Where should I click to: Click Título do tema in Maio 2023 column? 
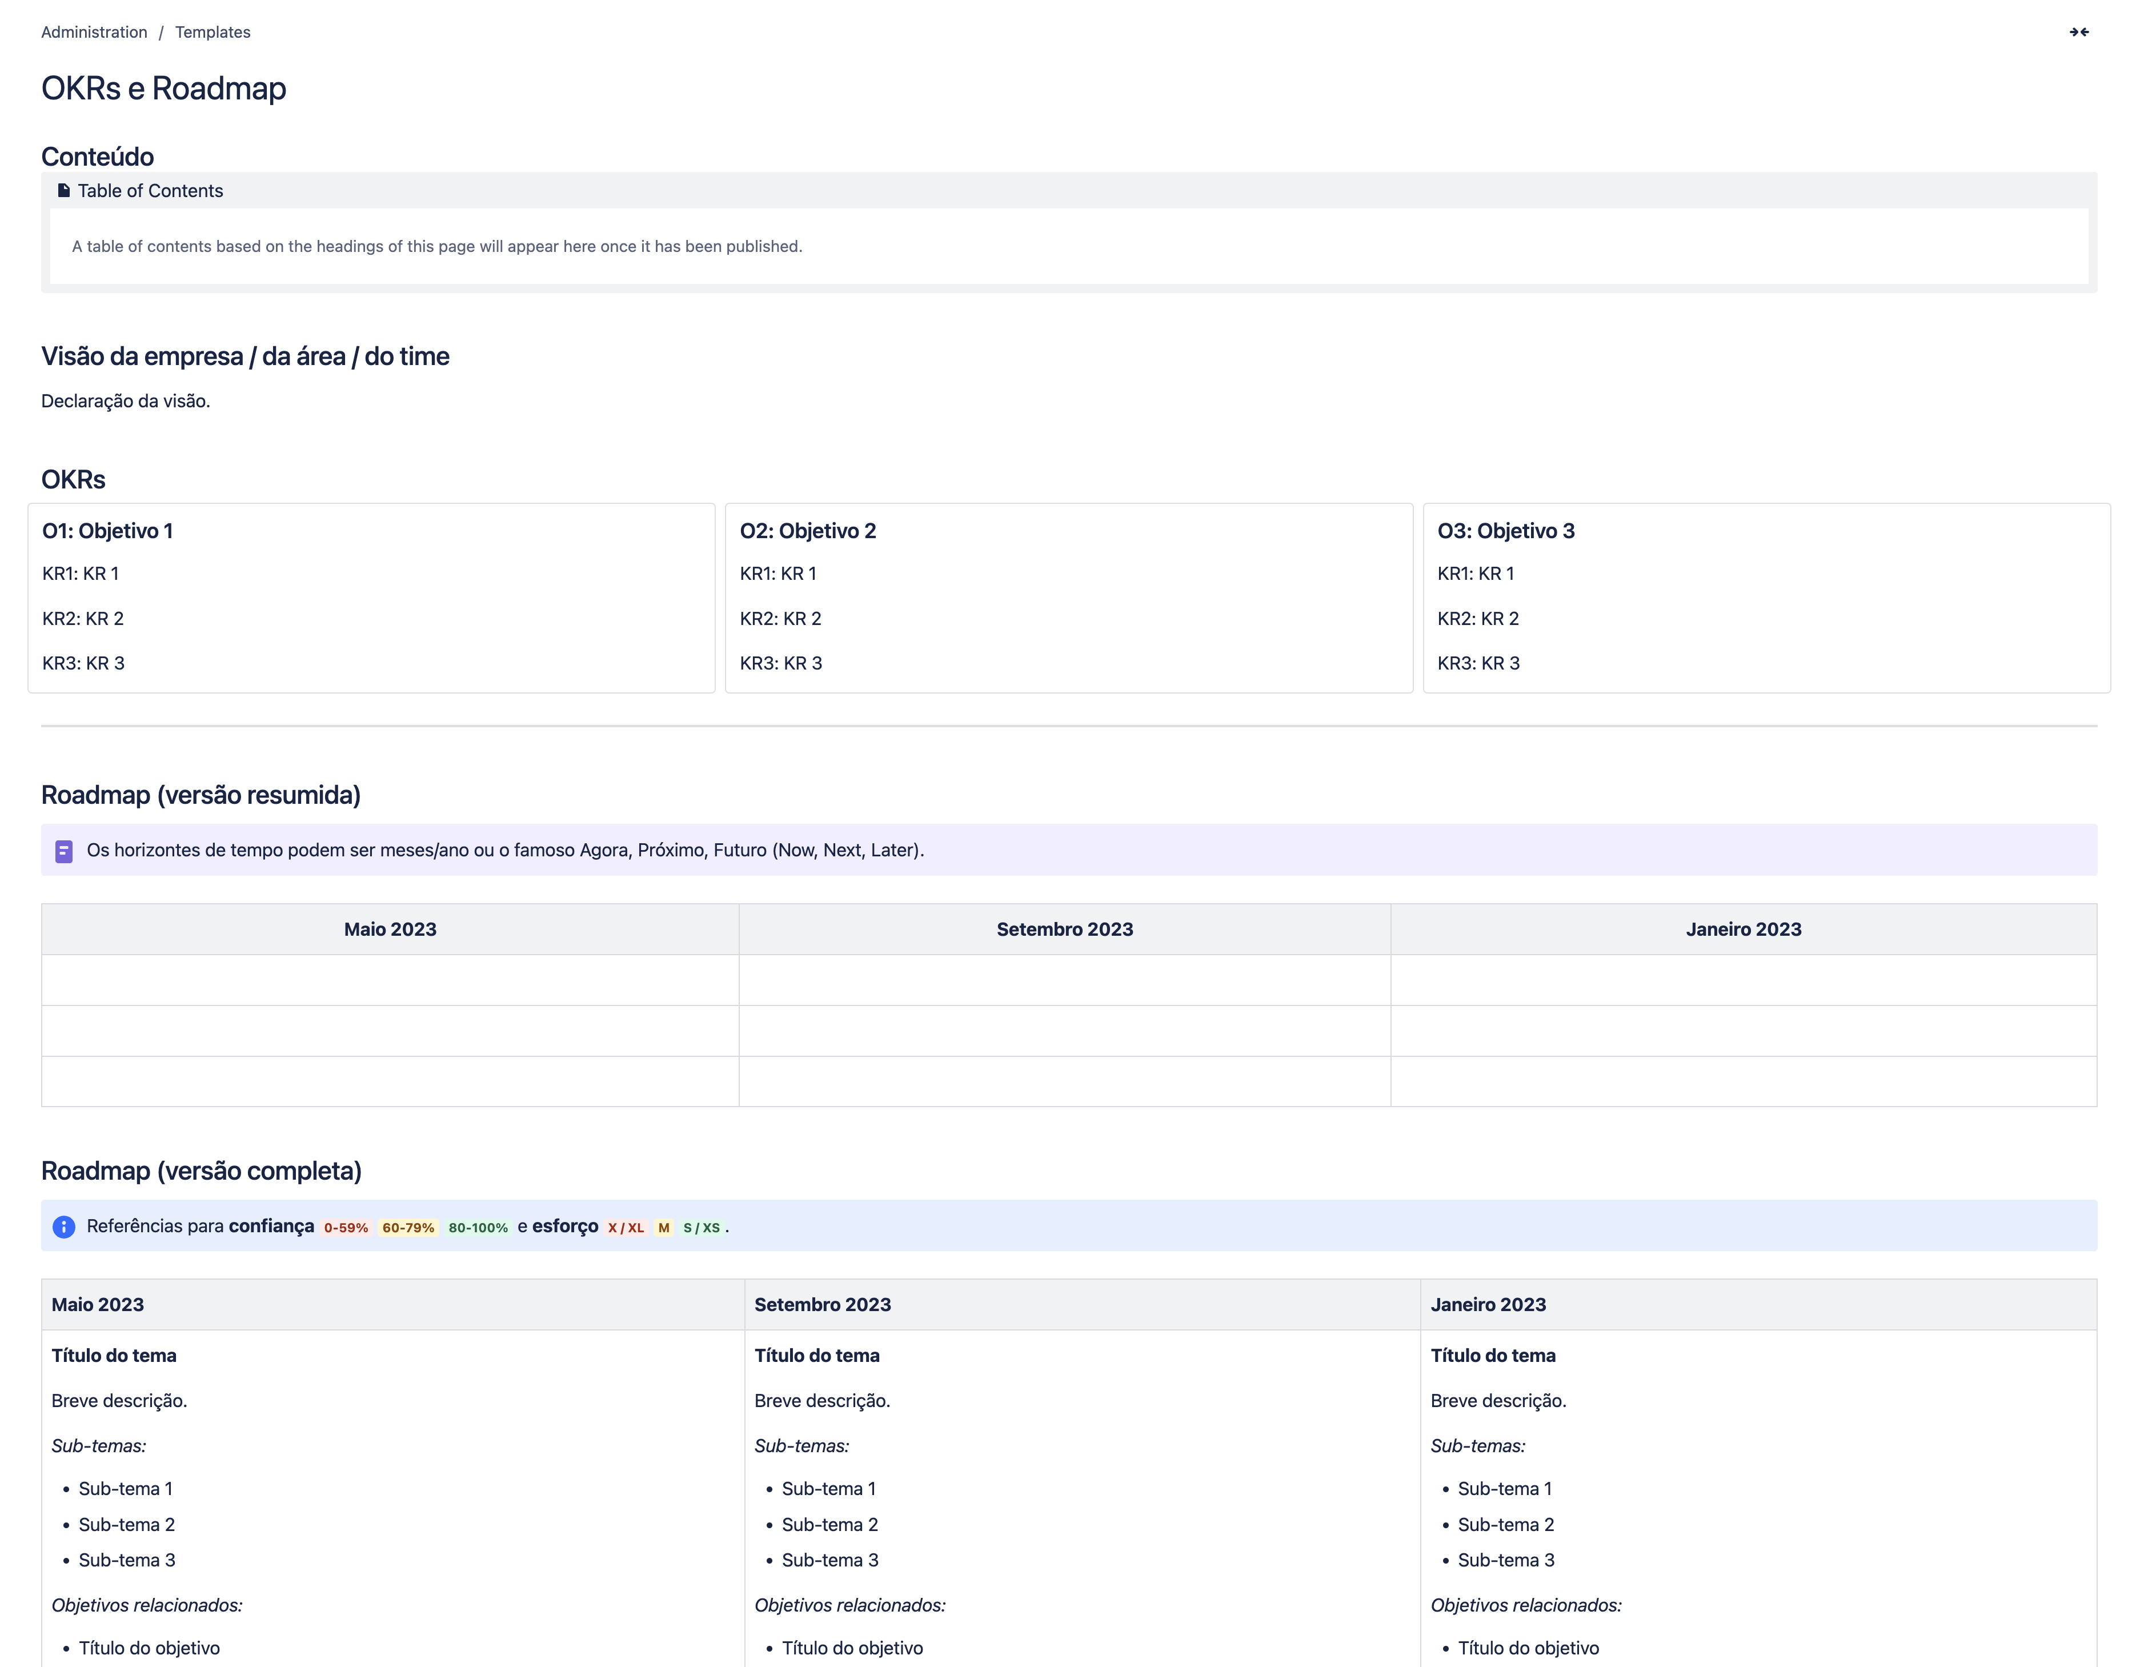[x=114, y=1356]
